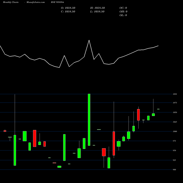The image size is (183, 183).
Task: Click the '1000' price axis label
Action: [x=175, y=131]
